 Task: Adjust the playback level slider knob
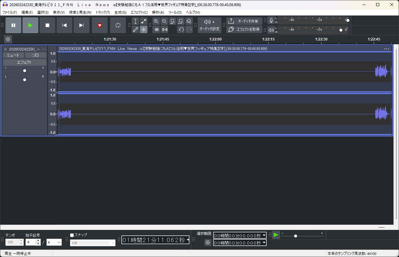point(340,30)
